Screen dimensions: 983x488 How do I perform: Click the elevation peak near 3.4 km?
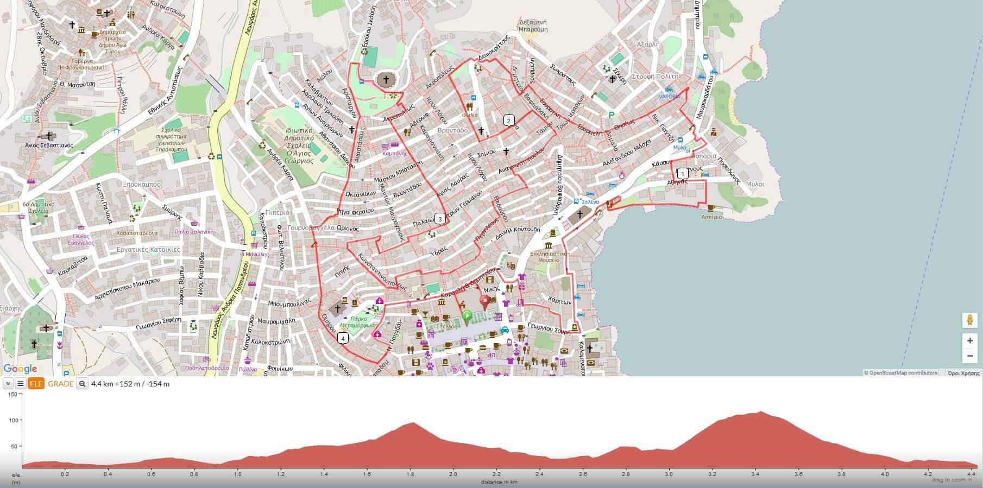click(x=760, y=413)
